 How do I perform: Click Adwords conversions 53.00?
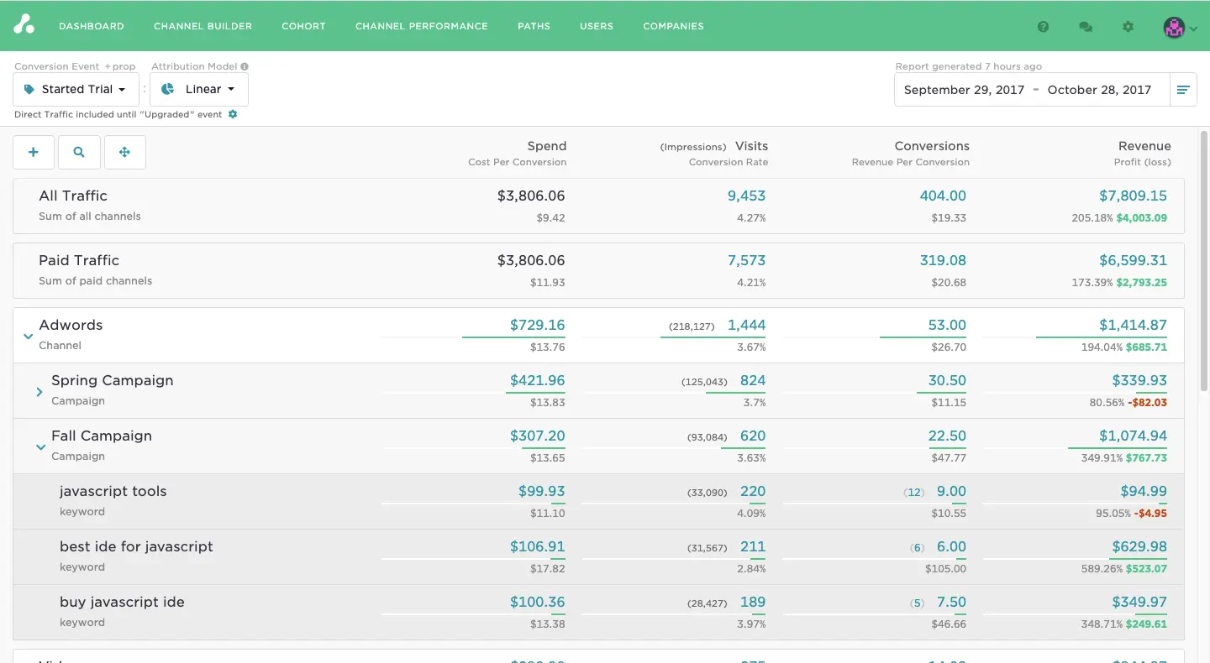pos(947,325)
